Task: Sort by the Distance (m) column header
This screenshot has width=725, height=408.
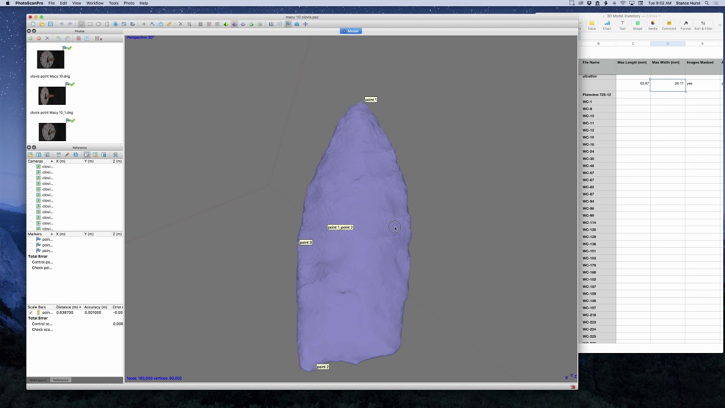Action: 68,307
